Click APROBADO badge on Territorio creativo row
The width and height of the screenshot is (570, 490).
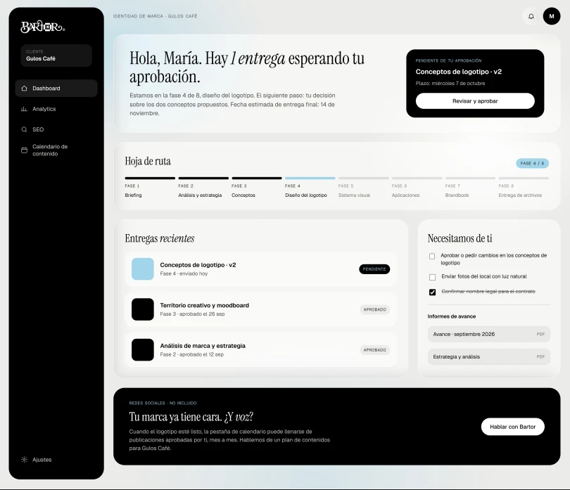(x=375, y=309)
